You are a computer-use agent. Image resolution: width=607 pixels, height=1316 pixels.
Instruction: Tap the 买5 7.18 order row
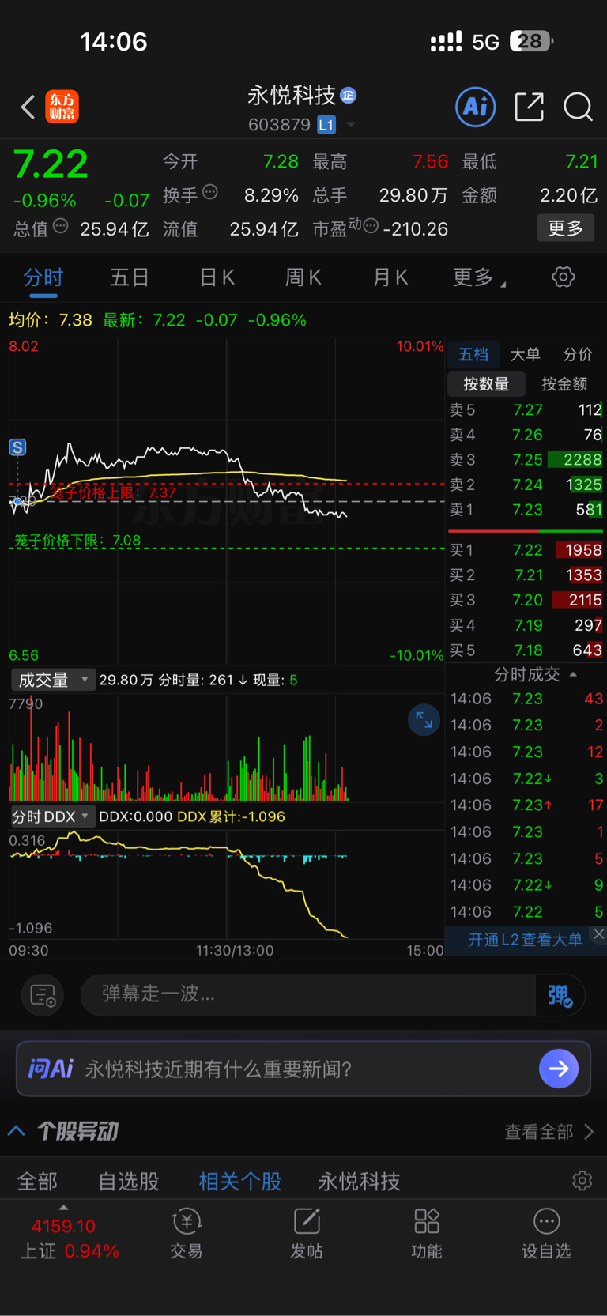[526, 650]
